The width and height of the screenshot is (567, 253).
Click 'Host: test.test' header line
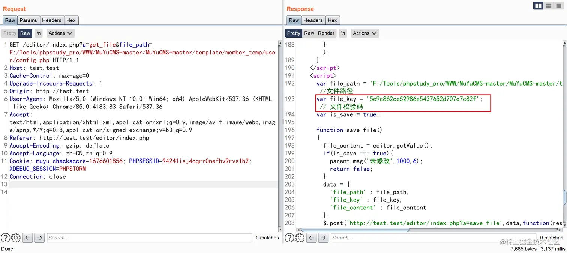click(x=34, y=68)
